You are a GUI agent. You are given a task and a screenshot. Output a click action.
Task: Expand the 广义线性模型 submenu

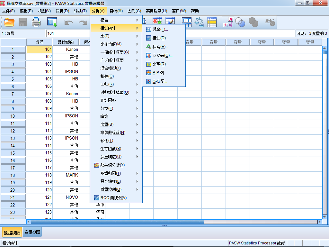click(116, 60)
